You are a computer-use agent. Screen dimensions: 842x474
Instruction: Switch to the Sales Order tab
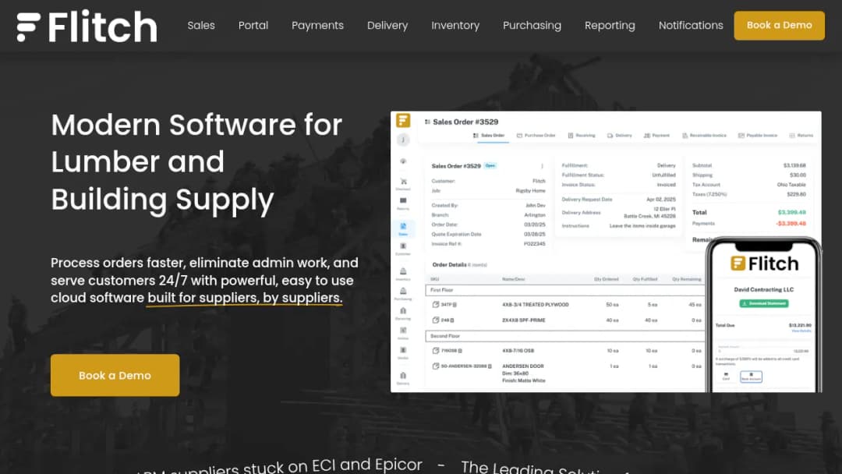pyautogui.click(x=489, y=136)
